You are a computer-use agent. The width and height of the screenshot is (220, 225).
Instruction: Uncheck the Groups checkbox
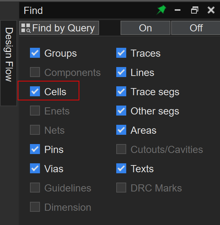click(35, 53)
